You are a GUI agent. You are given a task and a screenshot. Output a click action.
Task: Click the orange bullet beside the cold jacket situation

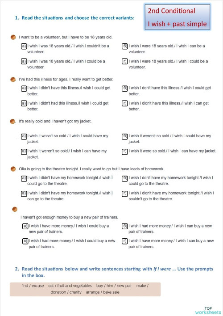coord(12,122)
